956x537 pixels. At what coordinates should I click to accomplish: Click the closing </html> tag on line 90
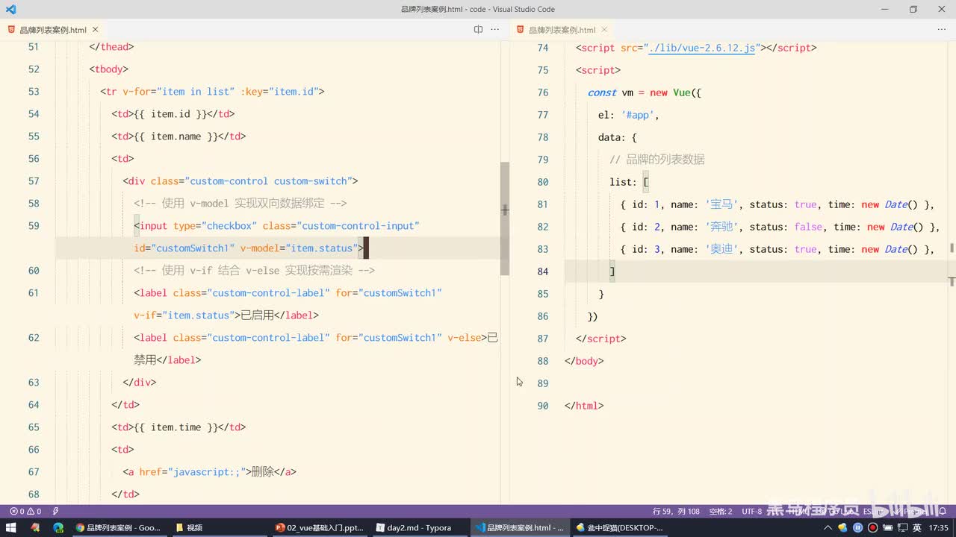(584, 406)
